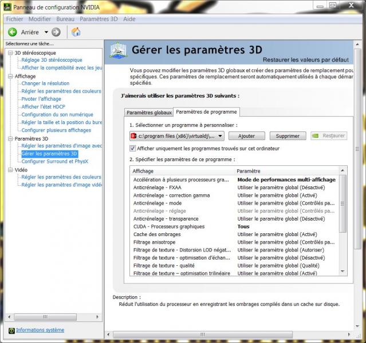Select 'Filtrage de texture - qualité' row
Screen dimensions: 366x343
234,266
